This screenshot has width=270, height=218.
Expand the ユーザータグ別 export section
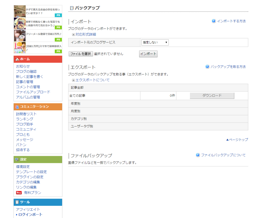point(158,126)
